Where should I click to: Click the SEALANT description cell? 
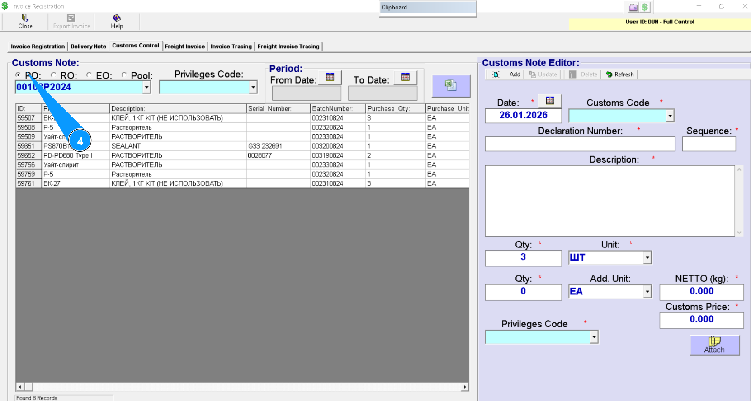click(x=178, y=146)
